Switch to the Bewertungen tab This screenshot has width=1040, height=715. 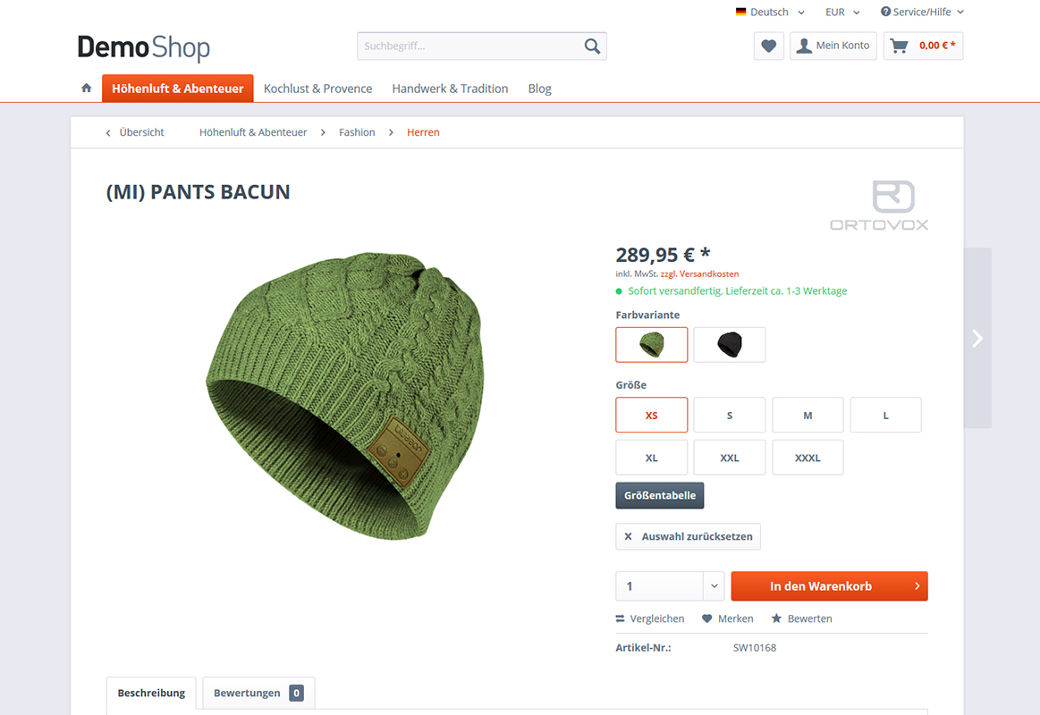point(258,693)
